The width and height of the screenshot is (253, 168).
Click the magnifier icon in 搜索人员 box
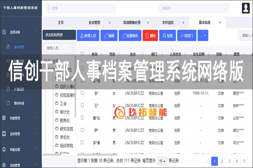(x=72, y=48)
